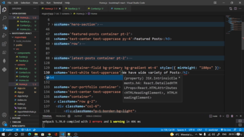This screenshot has width=244, height=137.
Task: Open the Source Control view
Action: pos(4,27)
